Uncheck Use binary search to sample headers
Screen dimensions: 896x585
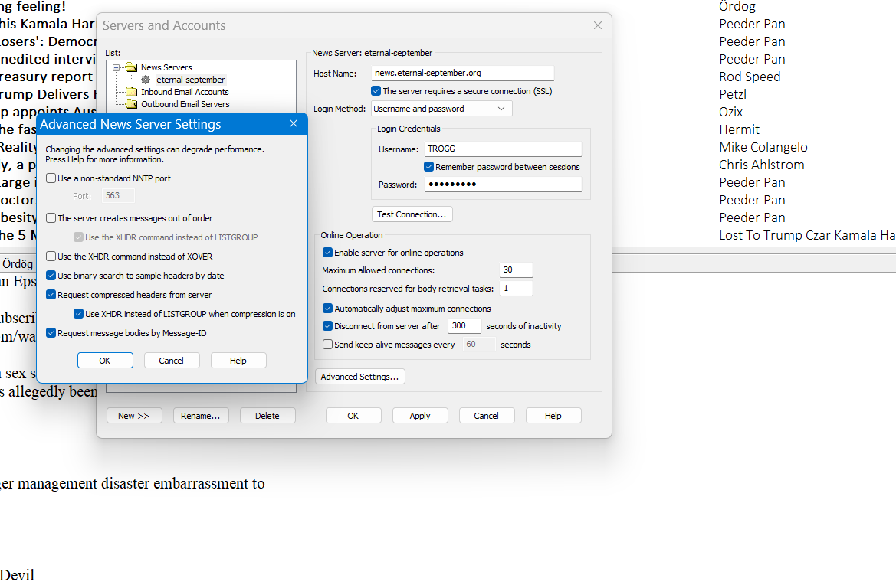pos(51,276)
